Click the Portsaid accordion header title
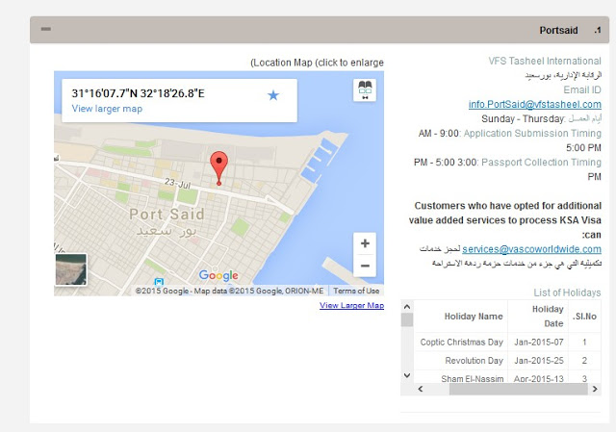Viewport: 616px width, 432px height. (x=558, y=30)
